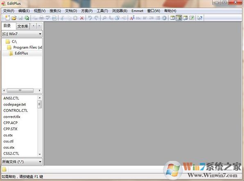Open the file filter 所有文件 (*.*) dropdown
The height and width of the screenshot is (181, 244).
click(x=22, y=162)
